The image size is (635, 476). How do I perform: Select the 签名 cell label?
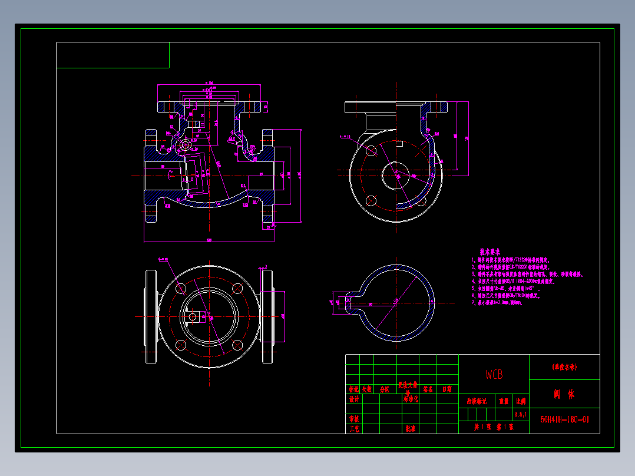pos(428,389)
